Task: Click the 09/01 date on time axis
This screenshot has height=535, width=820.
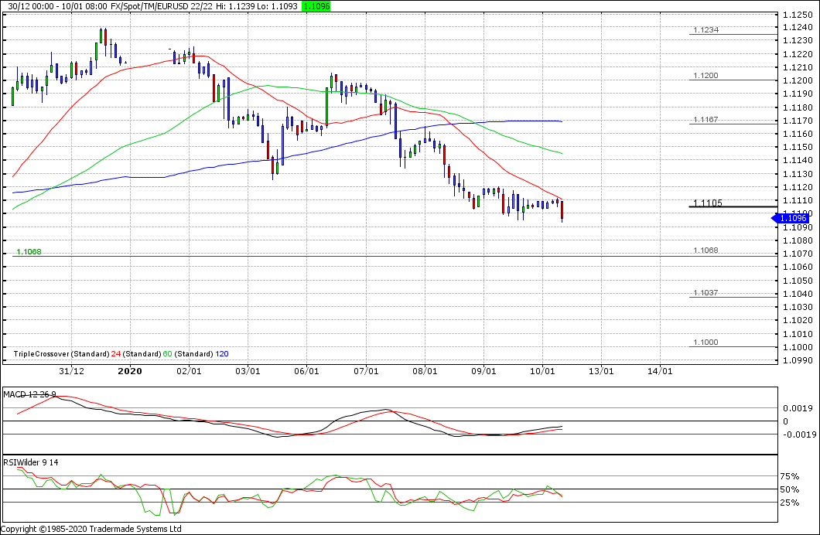Action: point(483,371)
